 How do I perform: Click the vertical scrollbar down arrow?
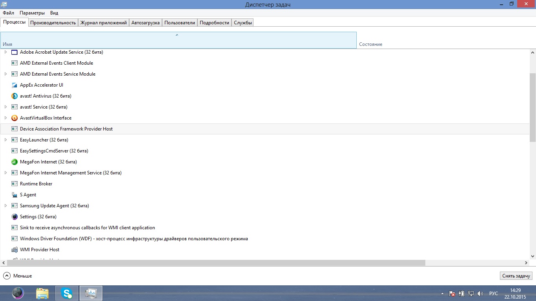532,256
